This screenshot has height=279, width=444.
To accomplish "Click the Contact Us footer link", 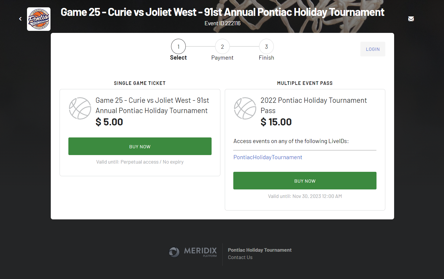I will (240, 257).
